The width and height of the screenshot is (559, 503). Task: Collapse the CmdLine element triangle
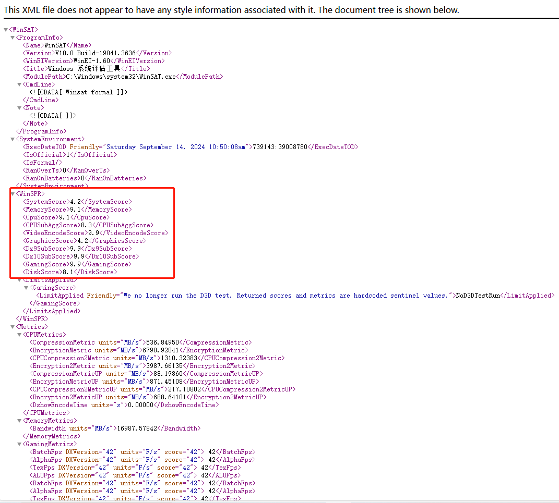click(x=19, y=84)
